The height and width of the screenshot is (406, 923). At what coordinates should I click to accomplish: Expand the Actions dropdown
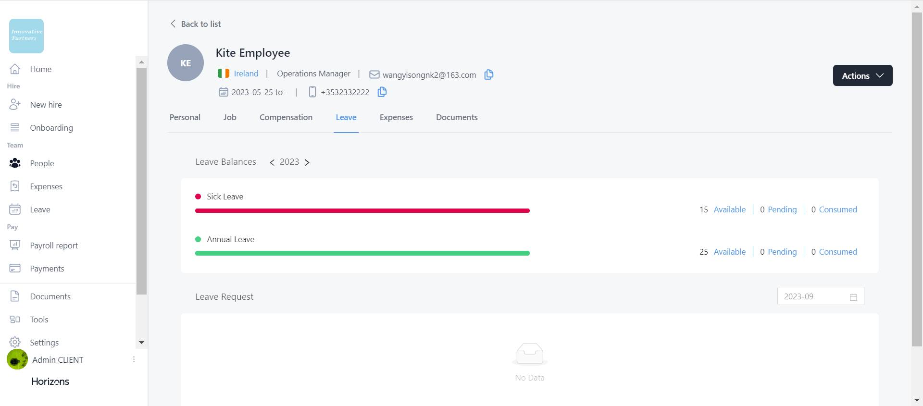click(862, 75)
